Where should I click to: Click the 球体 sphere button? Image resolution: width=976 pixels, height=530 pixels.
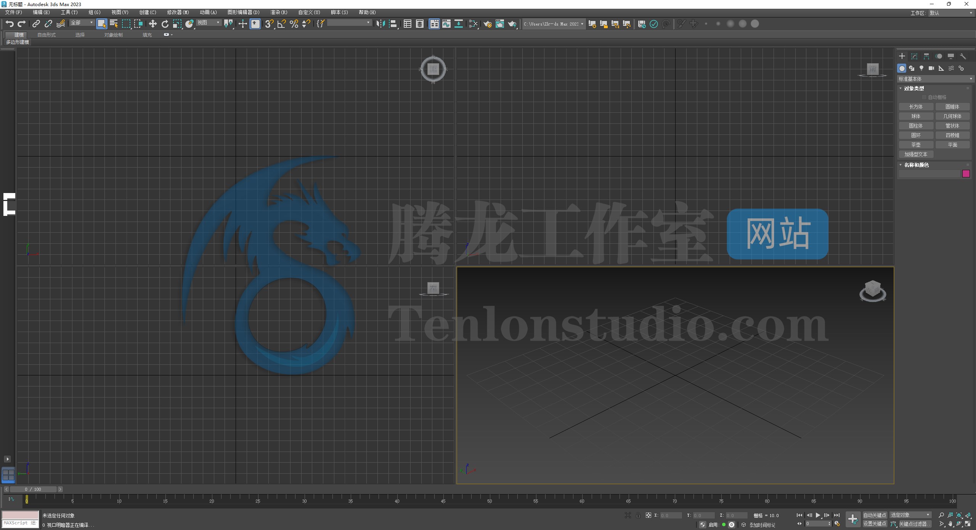coord(916,117)
